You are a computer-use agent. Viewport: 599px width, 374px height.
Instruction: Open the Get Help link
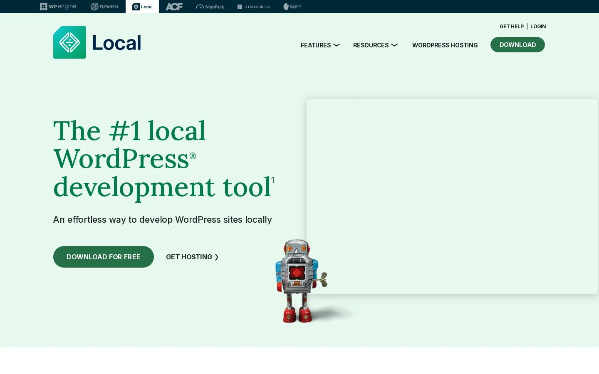click(512, 26)
